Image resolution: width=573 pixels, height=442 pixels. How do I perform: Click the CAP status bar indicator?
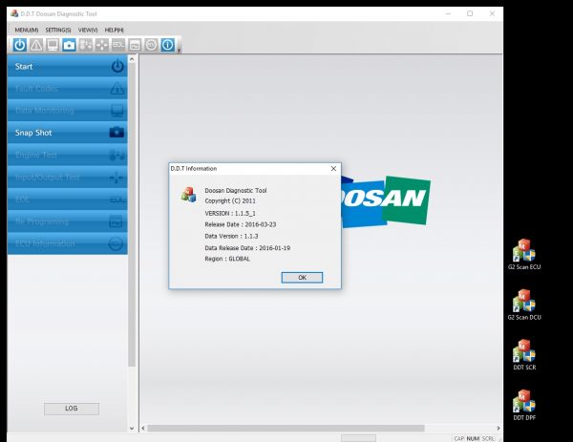[x=459, y=438]
